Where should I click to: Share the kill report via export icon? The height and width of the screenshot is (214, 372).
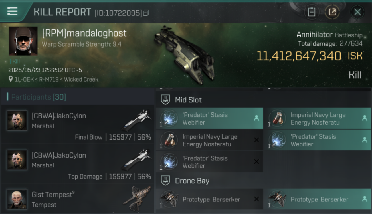pyautogui.click(x=332, y=12)
